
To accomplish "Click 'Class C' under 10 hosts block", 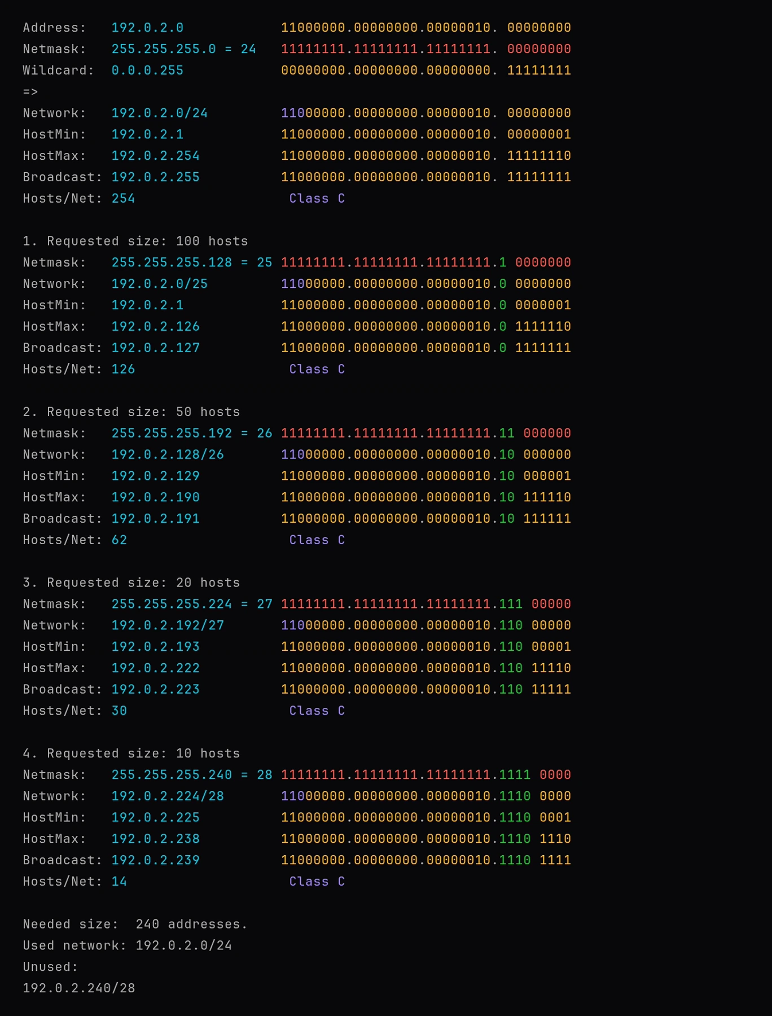I will coord(317,882).
